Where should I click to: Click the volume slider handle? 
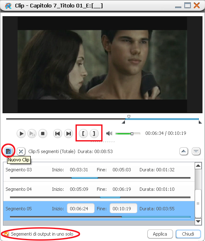pos(132,134)
